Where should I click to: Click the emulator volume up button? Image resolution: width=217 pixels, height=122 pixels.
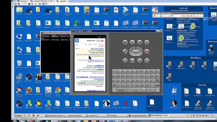coord(139,42)
